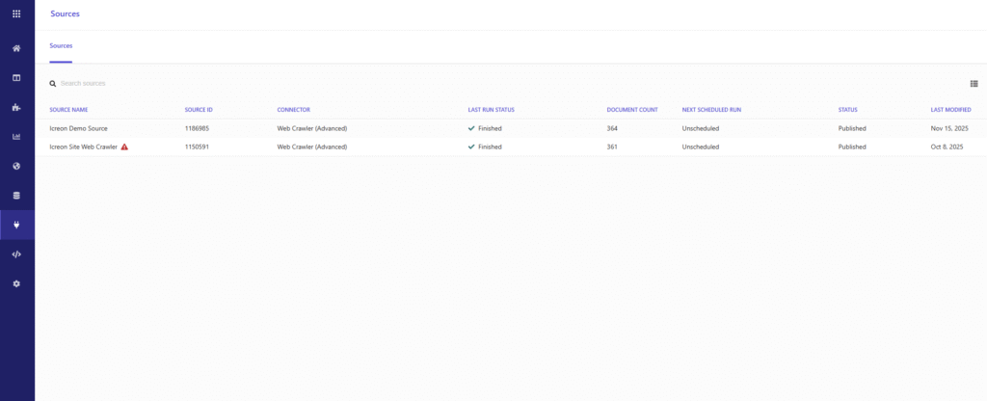The image size is (987, 401).
Task: Sort by Document Count column header
Action: pyautogui.click(x=632, y=110)
